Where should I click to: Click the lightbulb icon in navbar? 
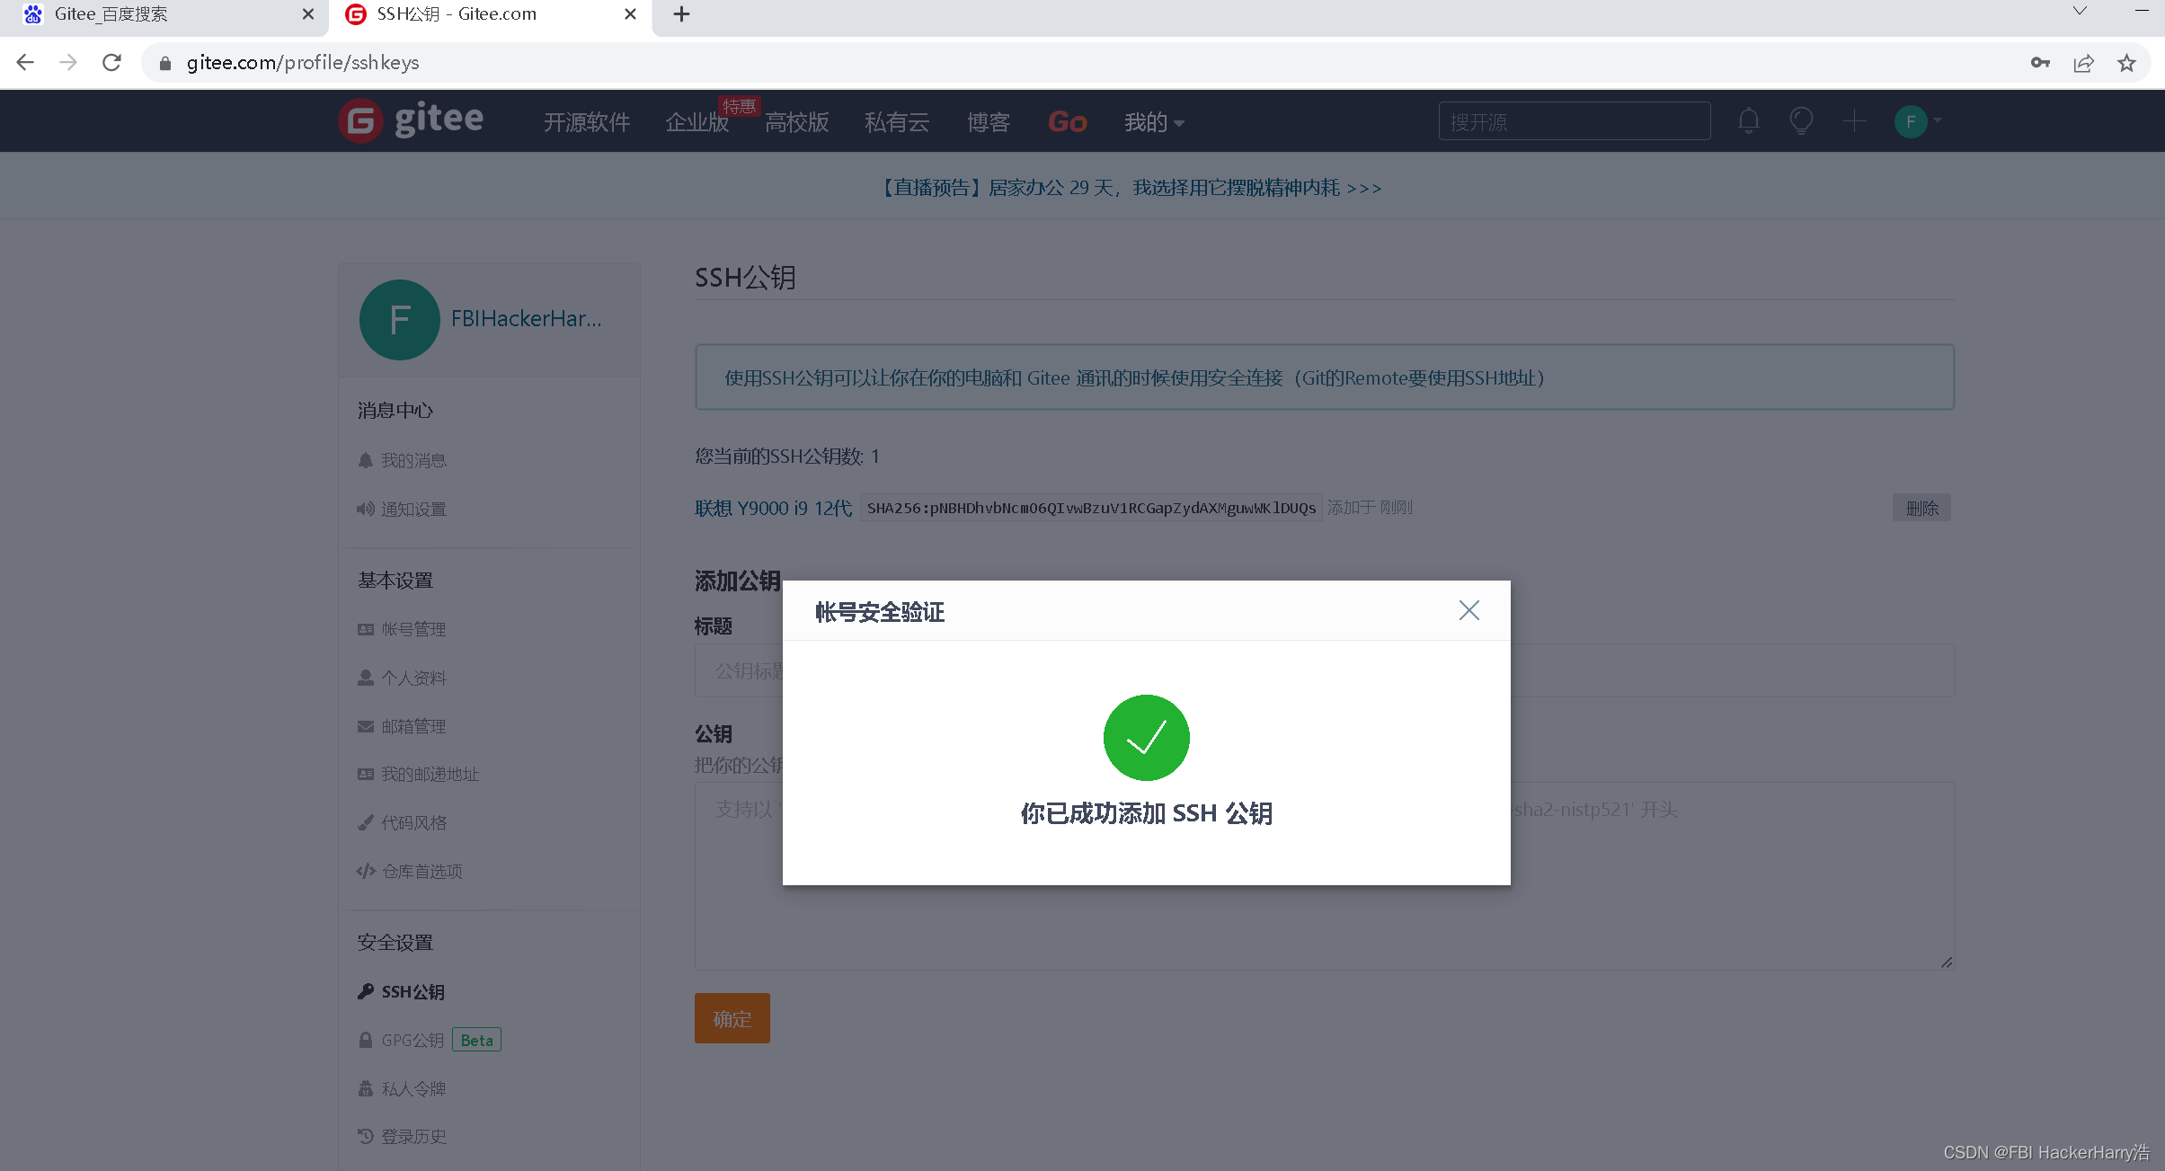click(x=1801, y=120)
